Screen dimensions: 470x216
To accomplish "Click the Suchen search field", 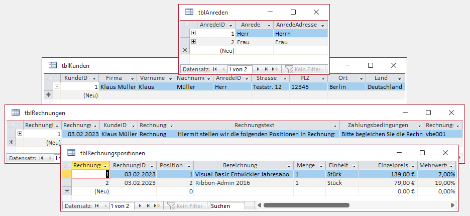I will point(226,206).
